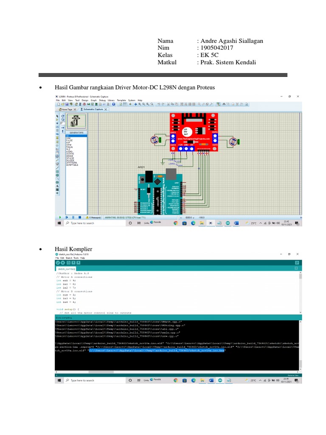326x435 pixels.
Task: Click Upload arrow in Arduino IDE
Action: coord(63,263)
